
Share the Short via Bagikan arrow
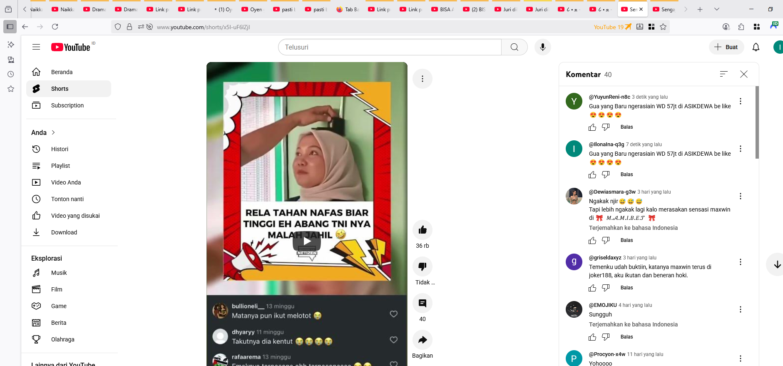point(423,340)
